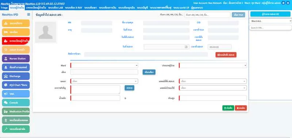The height and width of the screenshot is (138, 292).
Task: Focus the Admit date field
Action: (166, 47)
